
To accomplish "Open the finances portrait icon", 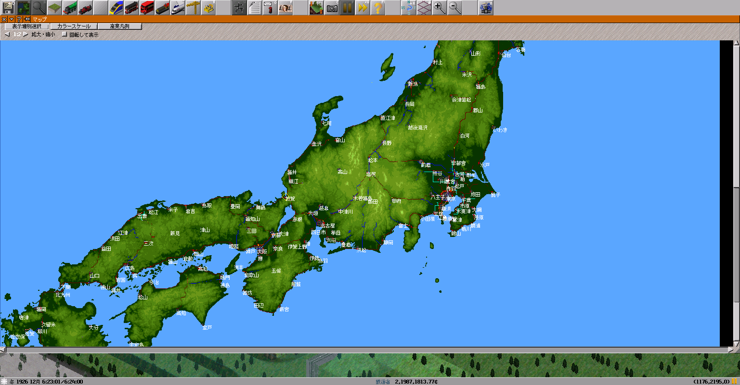I will pyautogui.click(x=285, y=8).
